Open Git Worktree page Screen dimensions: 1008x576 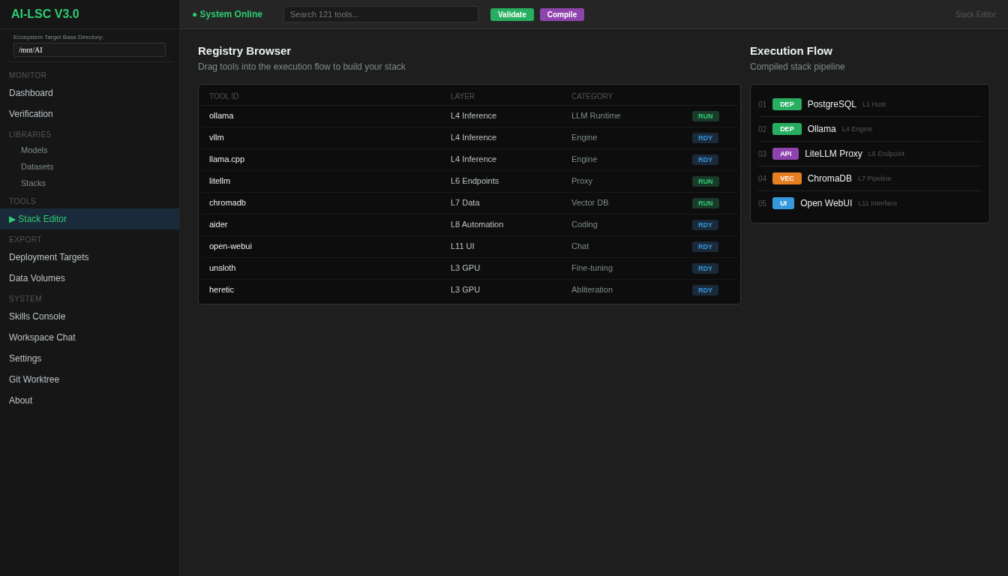pyautogui.click(x=89, y=379)
